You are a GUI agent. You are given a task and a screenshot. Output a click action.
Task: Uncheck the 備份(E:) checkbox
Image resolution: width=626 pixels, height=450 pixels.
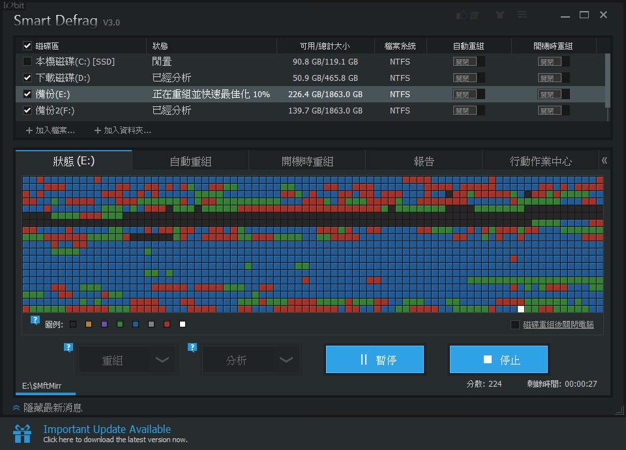(27, 94)
